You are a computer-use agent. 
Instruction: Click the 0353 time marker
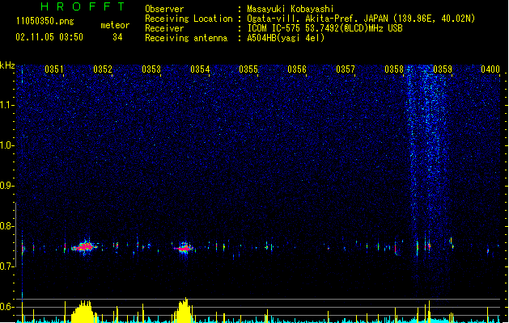tap(151, 69)
